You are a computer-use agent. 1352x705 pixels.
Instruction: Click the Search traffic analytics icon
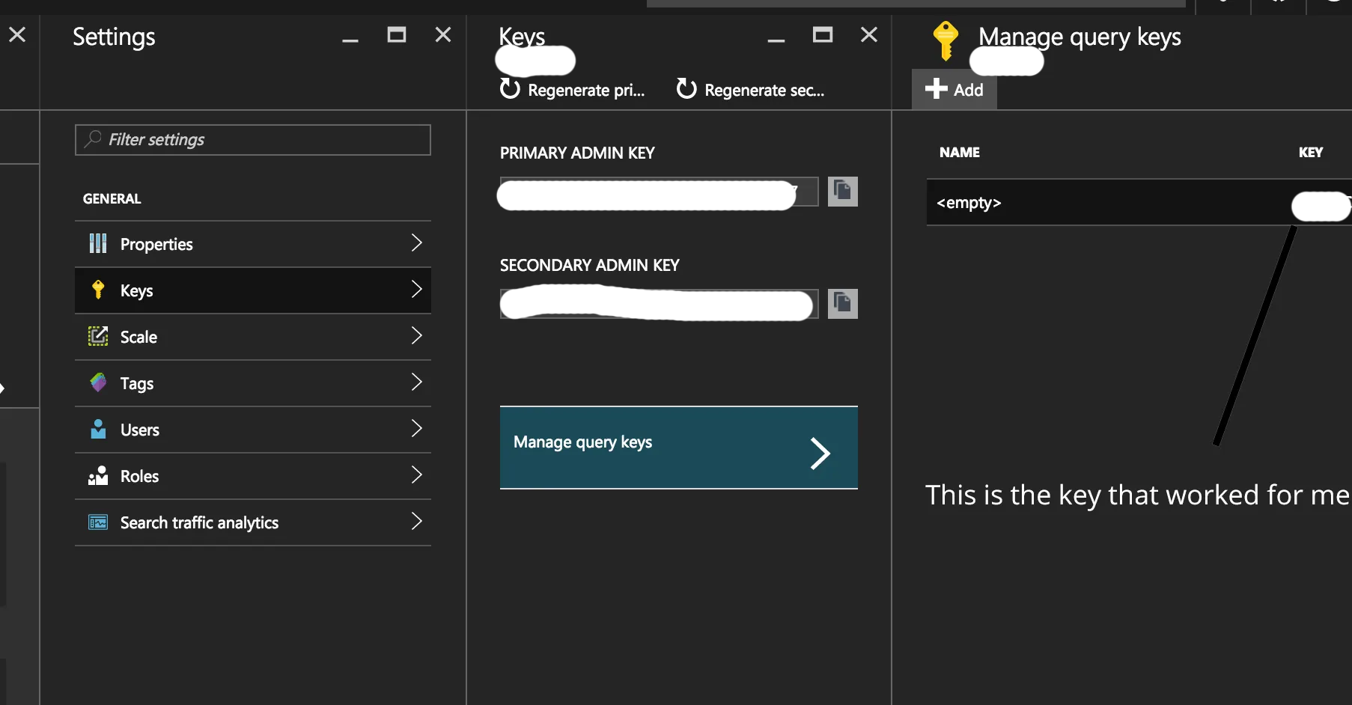[98, 522]
